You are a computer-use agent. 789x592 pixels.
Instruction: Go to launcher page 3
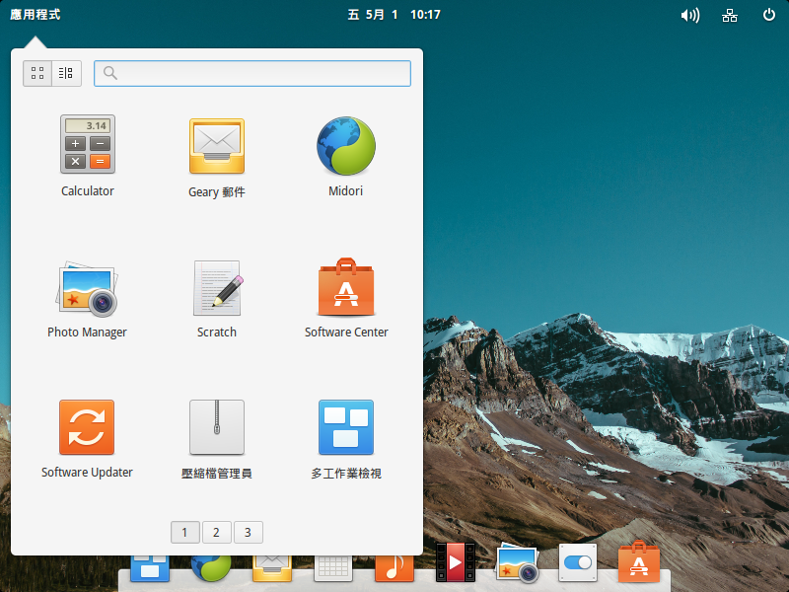pyautogui.click(x=248, y=532)
